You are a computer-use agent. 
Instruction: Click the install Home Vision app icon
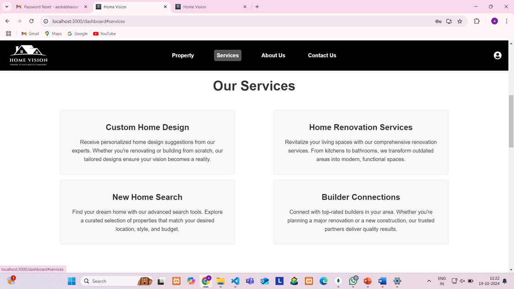point(449,21)
